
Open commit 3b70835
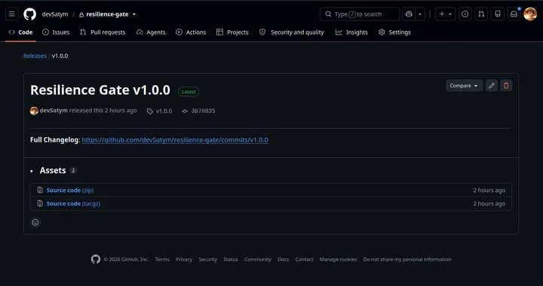tap(199, 111)
